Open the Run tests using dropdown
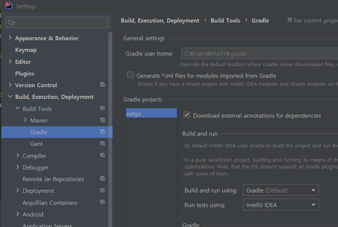 (x=281, y=205)
